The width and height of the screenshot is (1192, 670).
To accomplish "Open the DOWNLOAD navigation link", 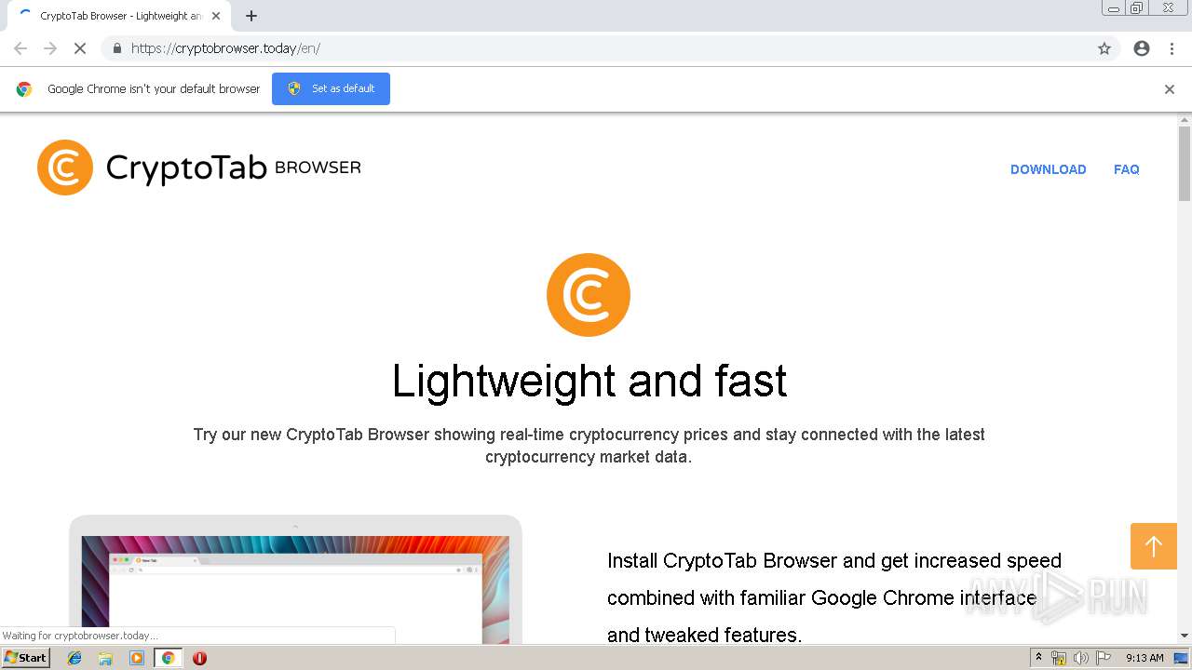I will pyautogui.click(x=1049, y=169).
